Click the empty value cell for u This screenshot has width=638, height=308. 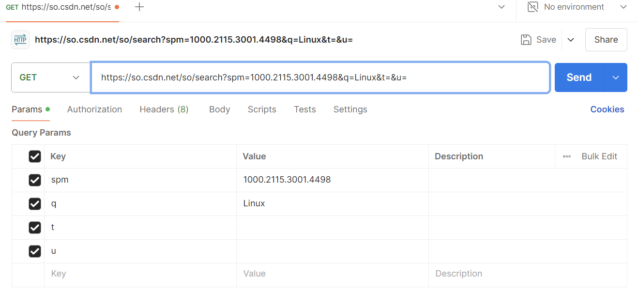[x=333, y=251]
